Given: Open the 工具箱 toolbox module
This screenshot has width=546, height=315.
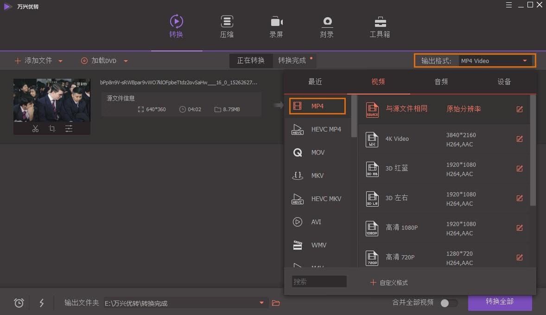Looking at the screenshot, I should click(x=380, y=27).
